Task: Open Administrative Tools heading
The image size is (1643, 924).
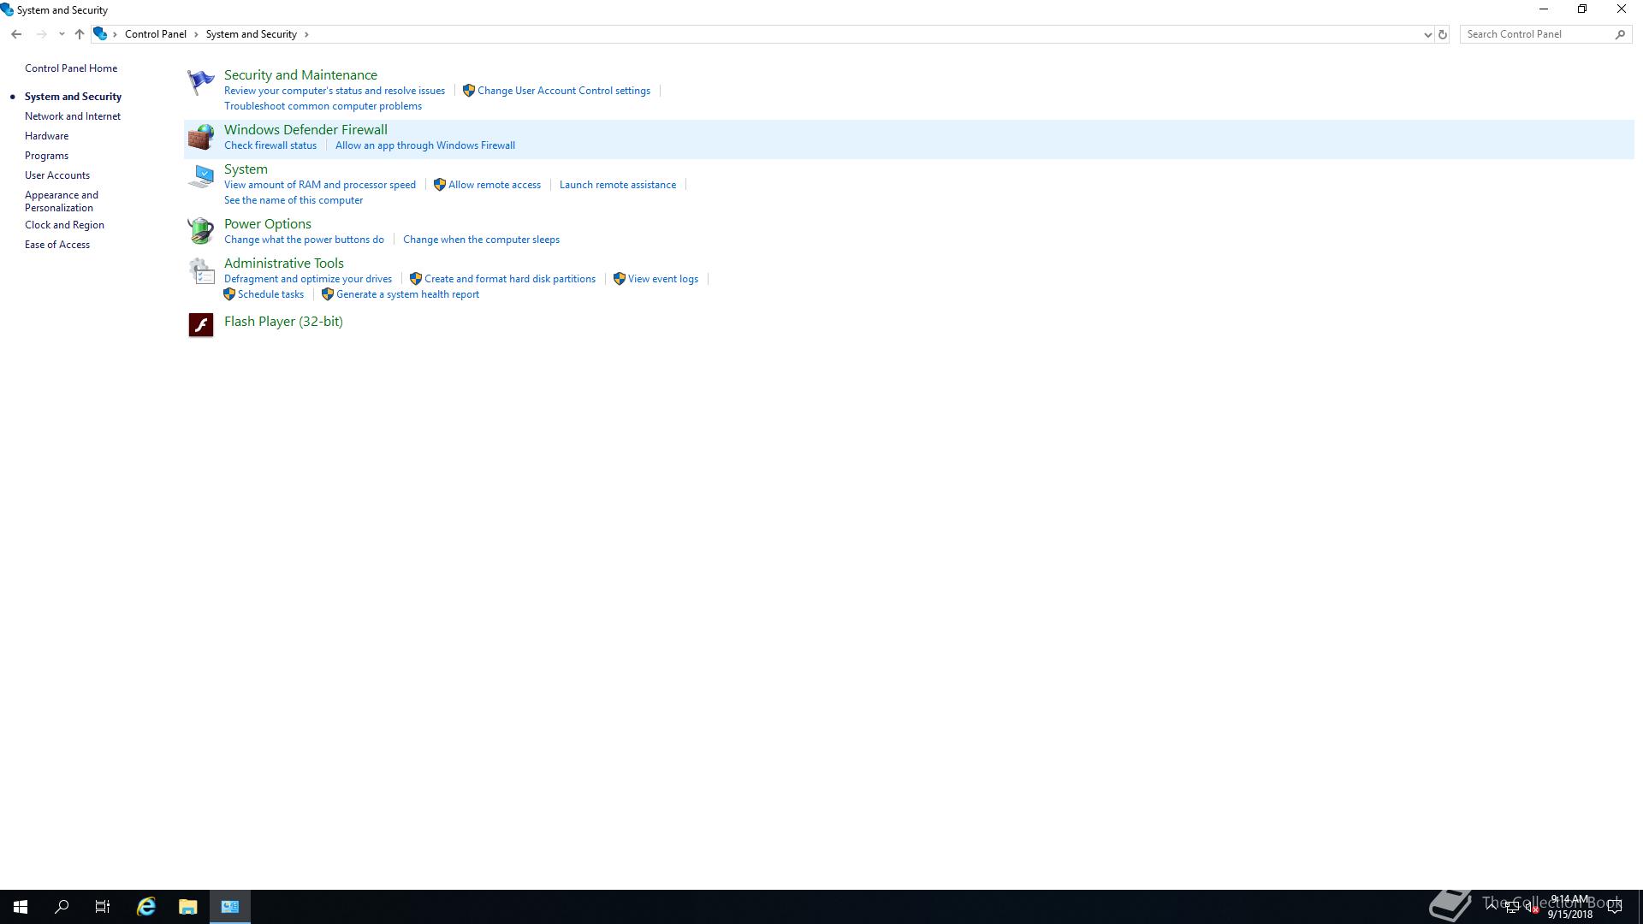Action: [x=284, y=264]
